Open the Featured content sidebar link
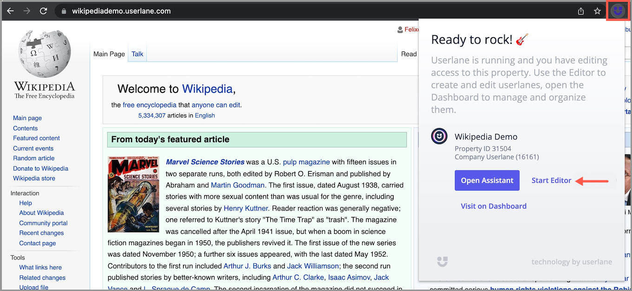This screenshot has height=291, width=632. click(36, 138)
